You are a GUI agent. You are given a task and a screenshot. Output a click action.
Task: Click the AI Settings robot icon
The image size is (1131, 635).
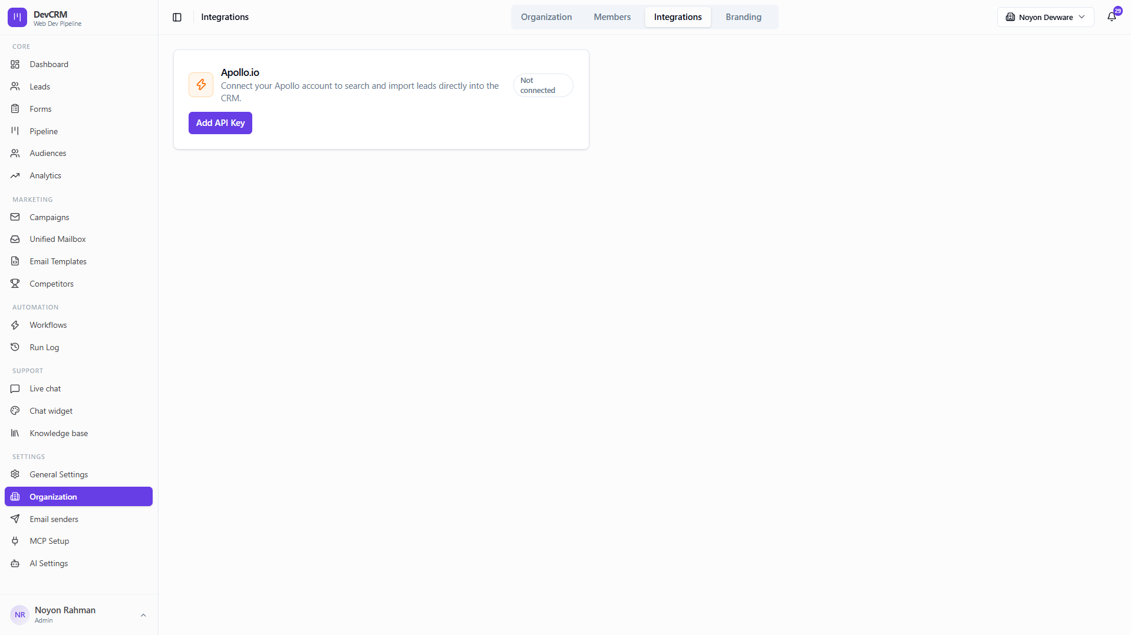(x=15, y=564)
